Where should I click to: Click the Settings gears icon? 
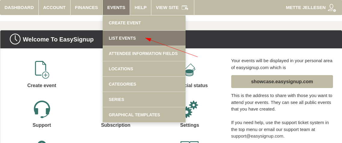pyautogui.click(x=192, y=108)
